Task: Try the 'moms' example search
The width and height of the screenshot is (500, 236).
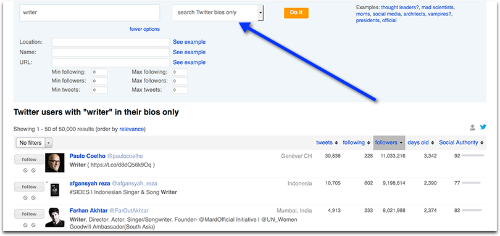Action: click(x=363, y=14)
